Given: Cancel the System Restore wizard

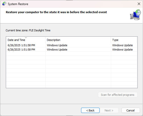Looking at the screenshot, I should click(x=131, y=110).
